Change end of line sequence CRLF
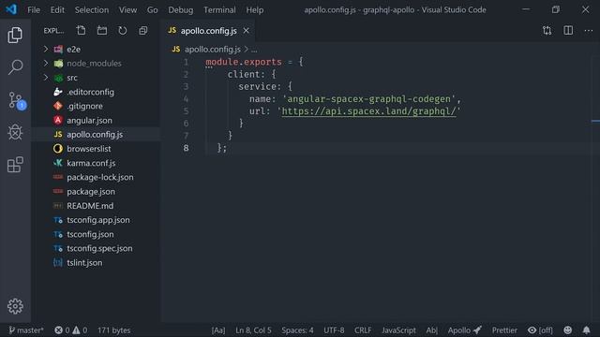Screen dimensions: 600x337 [363, 330]
